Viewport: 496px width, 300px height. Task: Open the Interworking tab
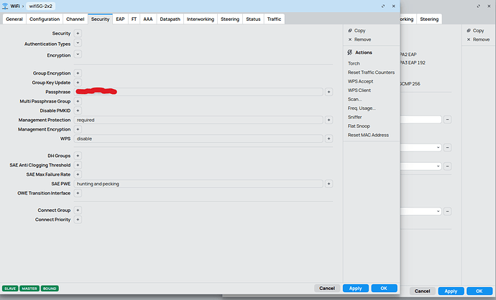(201, 19)
